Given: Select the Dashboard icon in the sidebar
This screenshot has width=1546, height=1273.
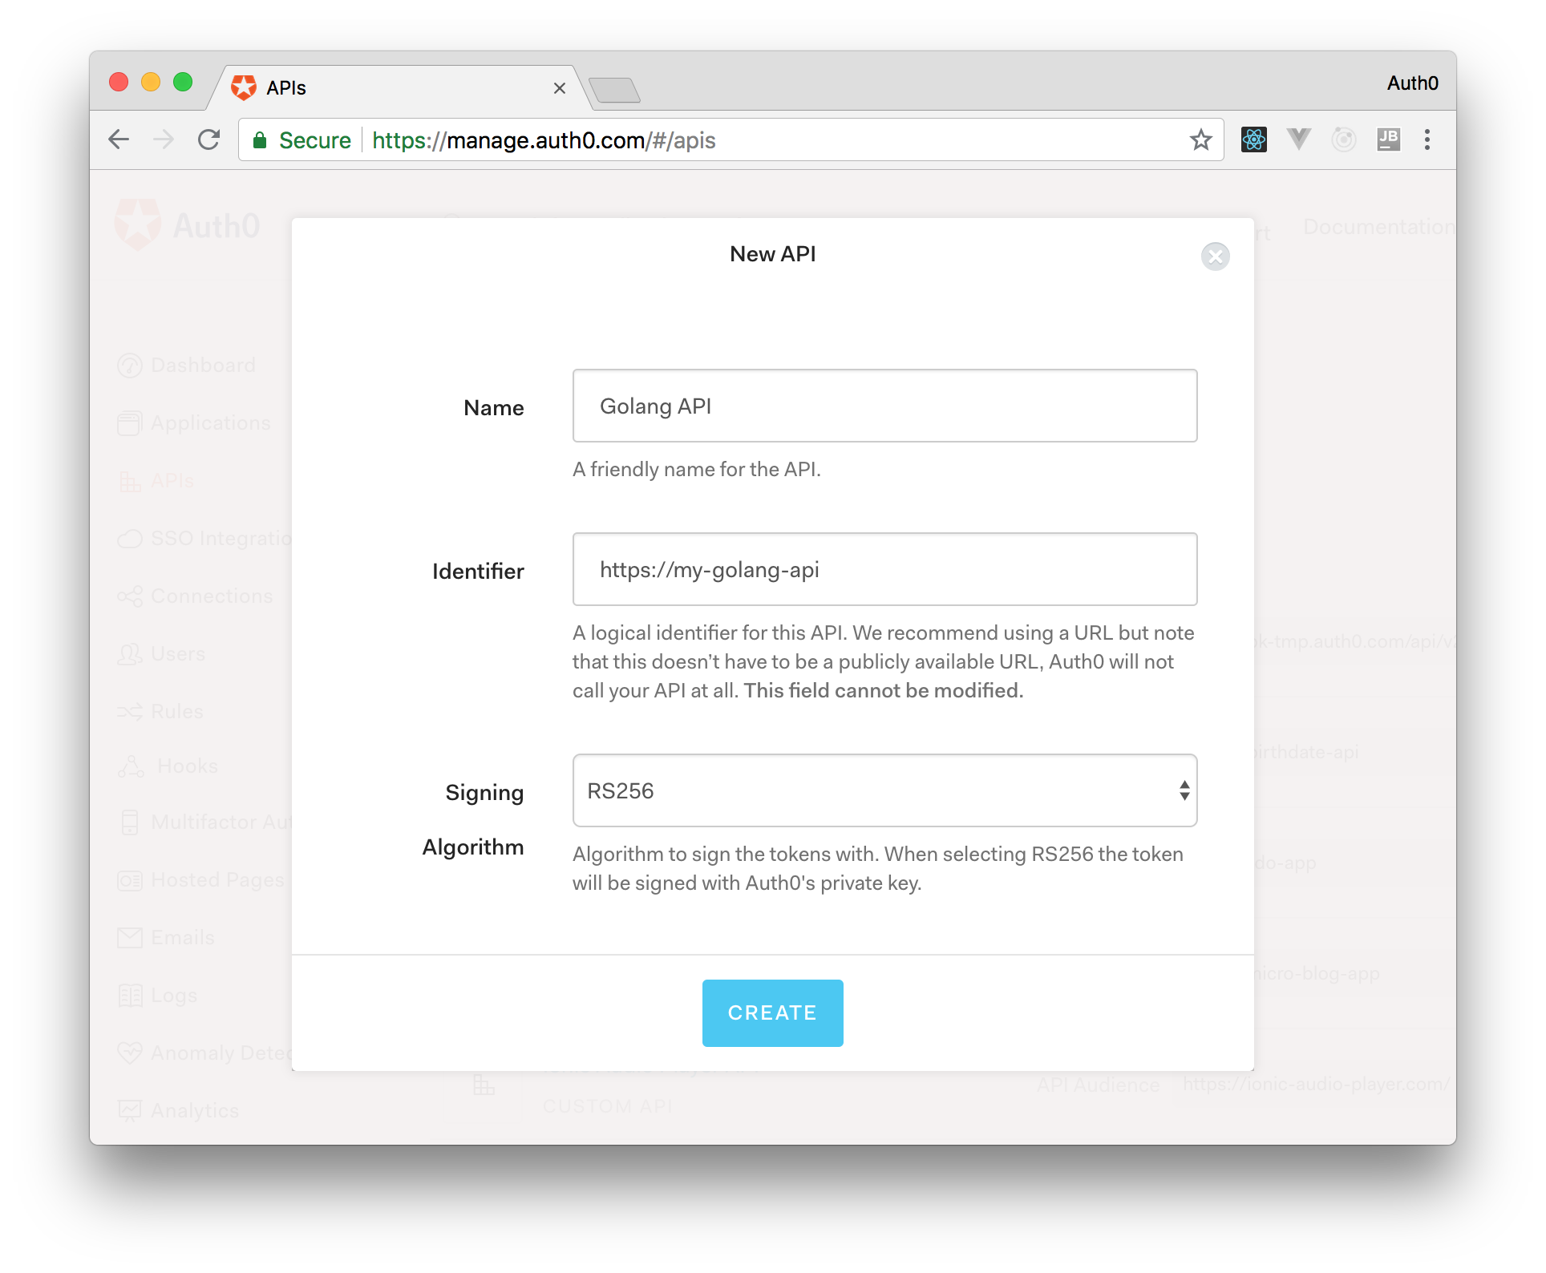Looking at the screenshot, I should pos(131,365).
